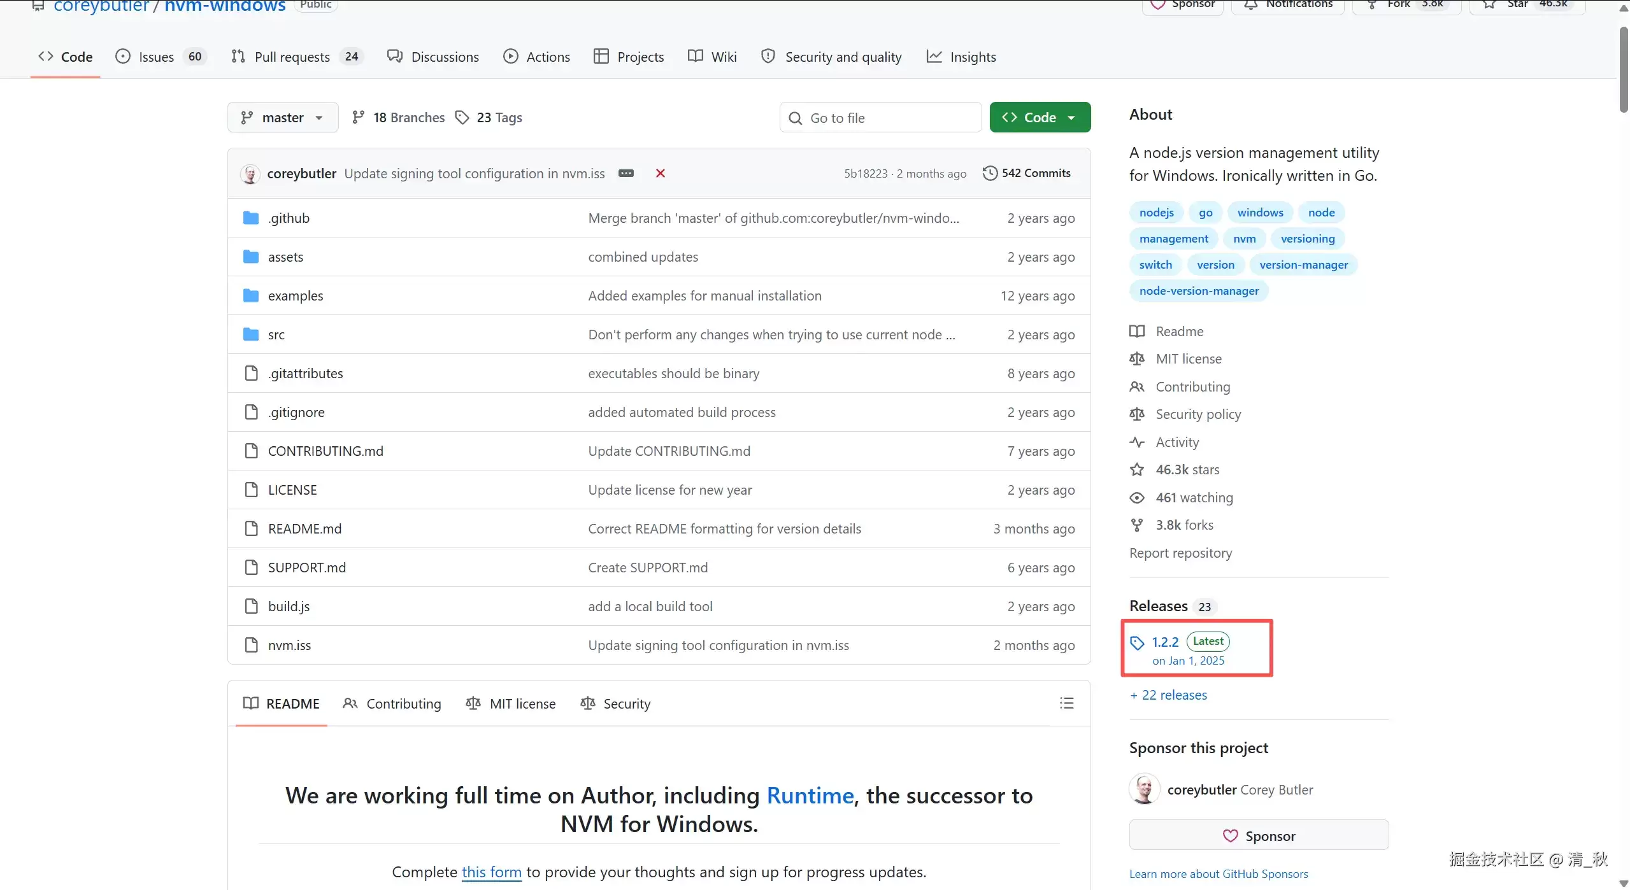Open the Security and quality tab

click(831, 57)
